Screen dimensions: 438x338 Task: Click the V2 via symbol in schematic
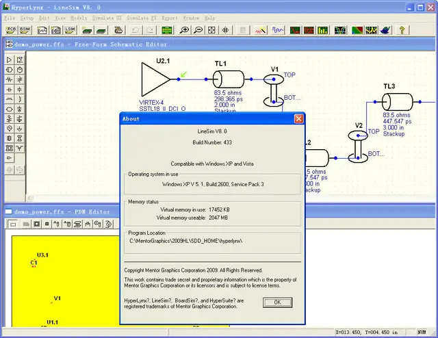click(358, 146)
